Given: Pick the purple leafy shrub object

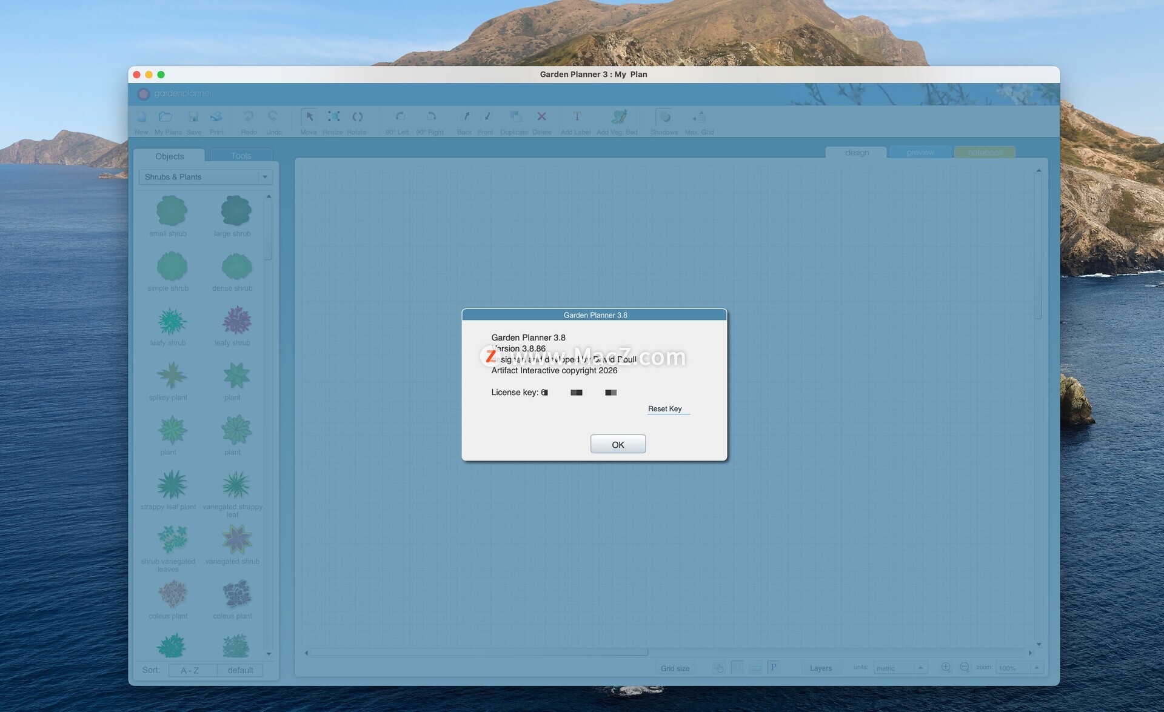Looking at the screenshot, I should pyautogui.click(x=236, y=321).
